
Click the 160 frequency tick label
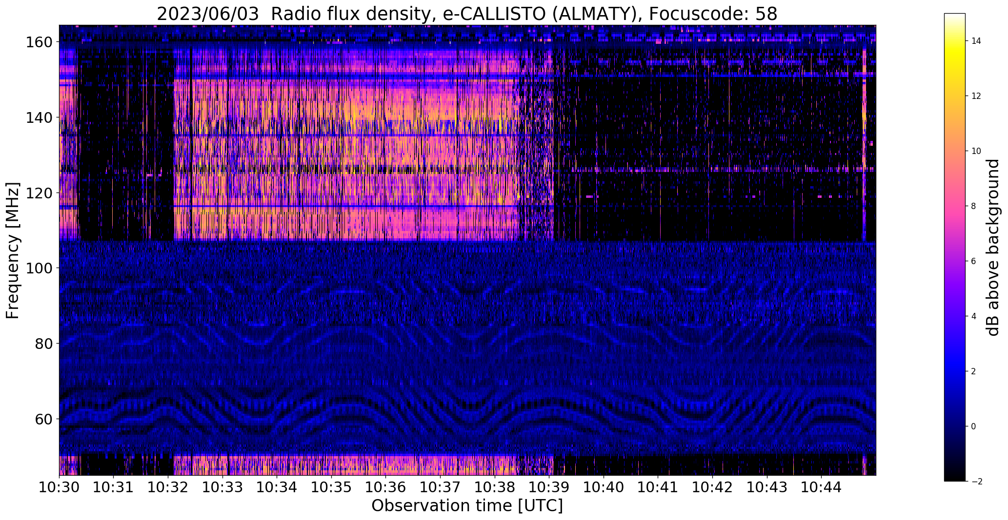(38, 42)
